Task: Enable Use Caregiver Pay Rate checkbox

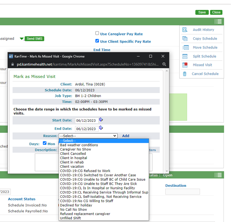Action: click(97, 34)
